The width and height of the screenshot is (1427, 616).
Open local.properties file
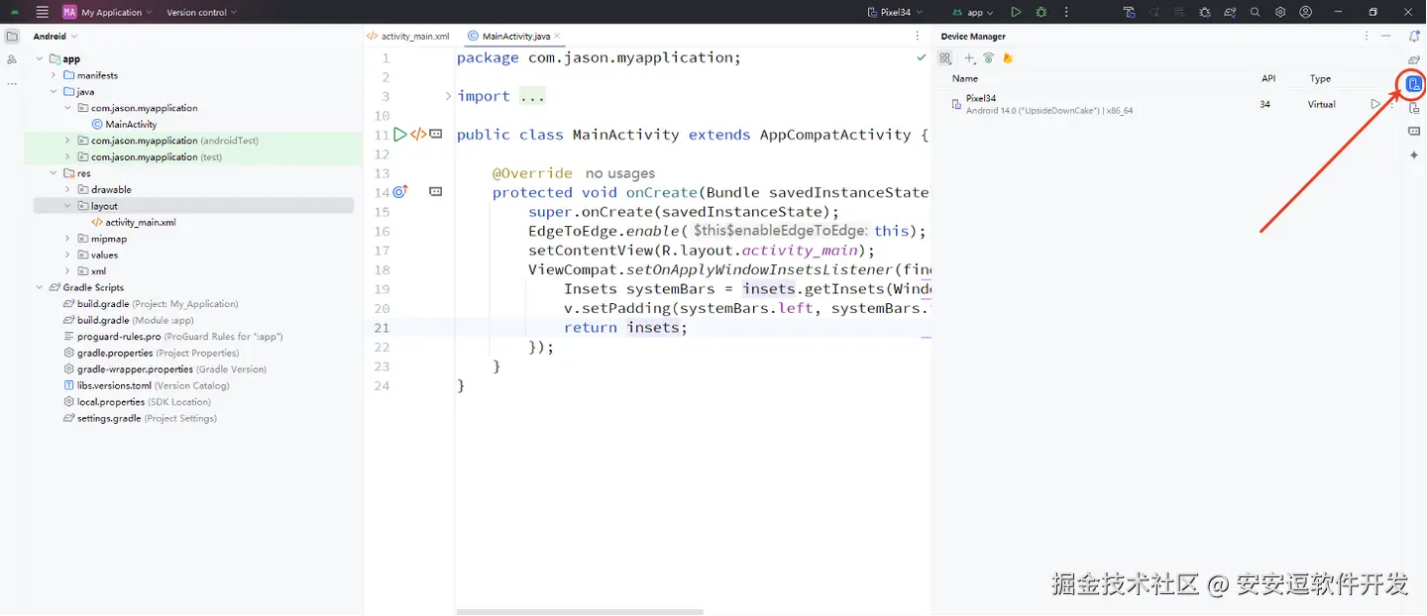(x=137, y=402)
